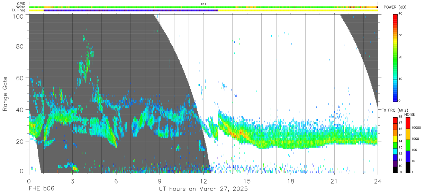Click the 15 tick on UT hours axis

247,181
